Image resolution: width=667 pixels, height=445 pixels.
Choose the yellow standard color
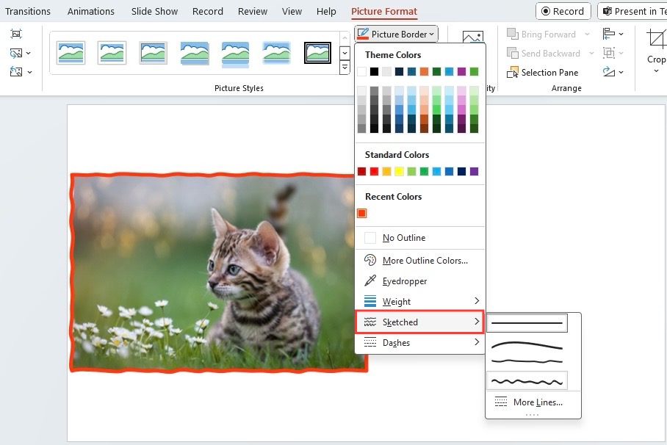click(x=399, y=171)
